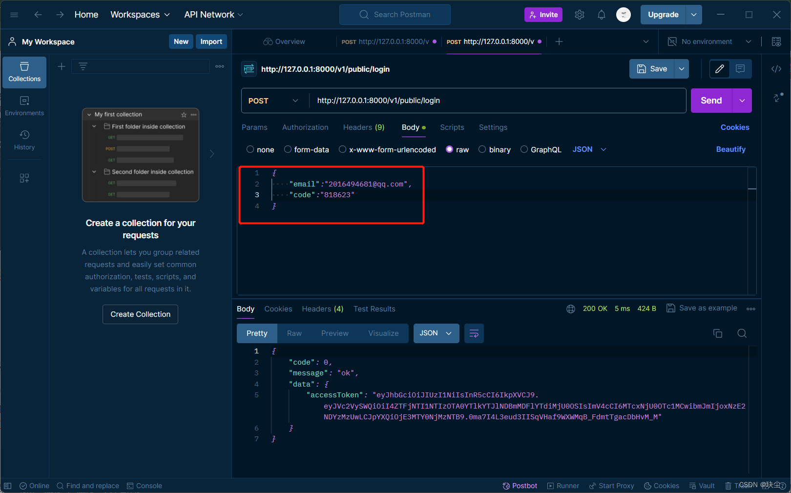Open the No environment selector

[x=709, y=41]
